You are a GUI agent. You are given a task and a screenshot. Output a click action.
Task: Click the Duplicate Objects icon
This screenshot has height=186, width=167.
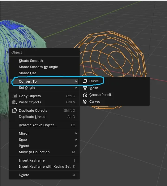[15, 110]
